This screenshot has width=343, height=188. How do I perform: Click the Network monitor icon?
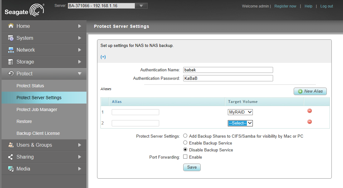pyautogui.click(x=11, y=50)
